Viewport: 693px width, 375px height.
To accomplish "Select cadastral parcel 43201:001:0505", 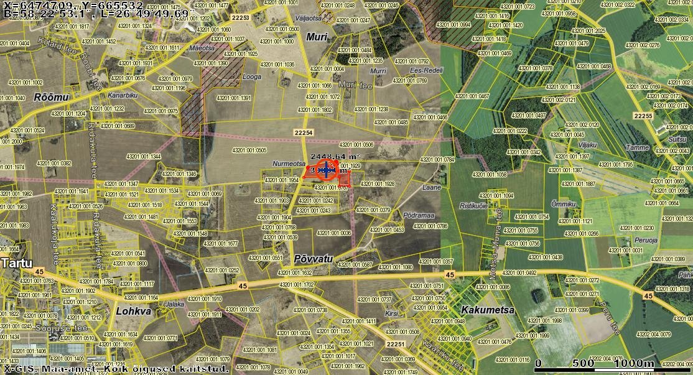I will 249,150.
